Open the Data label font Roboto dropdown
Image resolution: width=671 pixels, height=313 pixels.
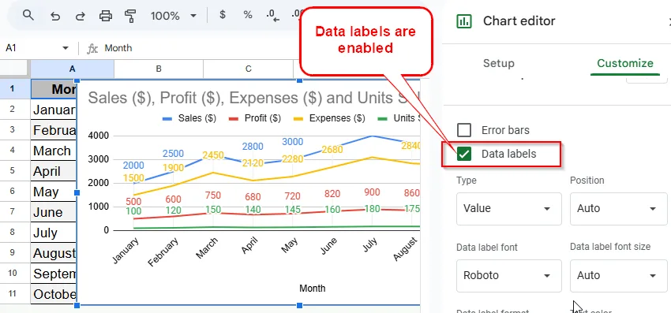pos(509,276)
